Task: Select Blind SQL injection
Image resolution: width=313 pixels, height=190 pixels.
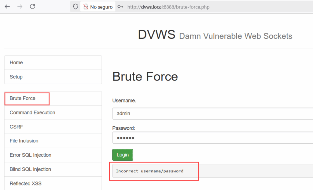Action: pos(53,169)
